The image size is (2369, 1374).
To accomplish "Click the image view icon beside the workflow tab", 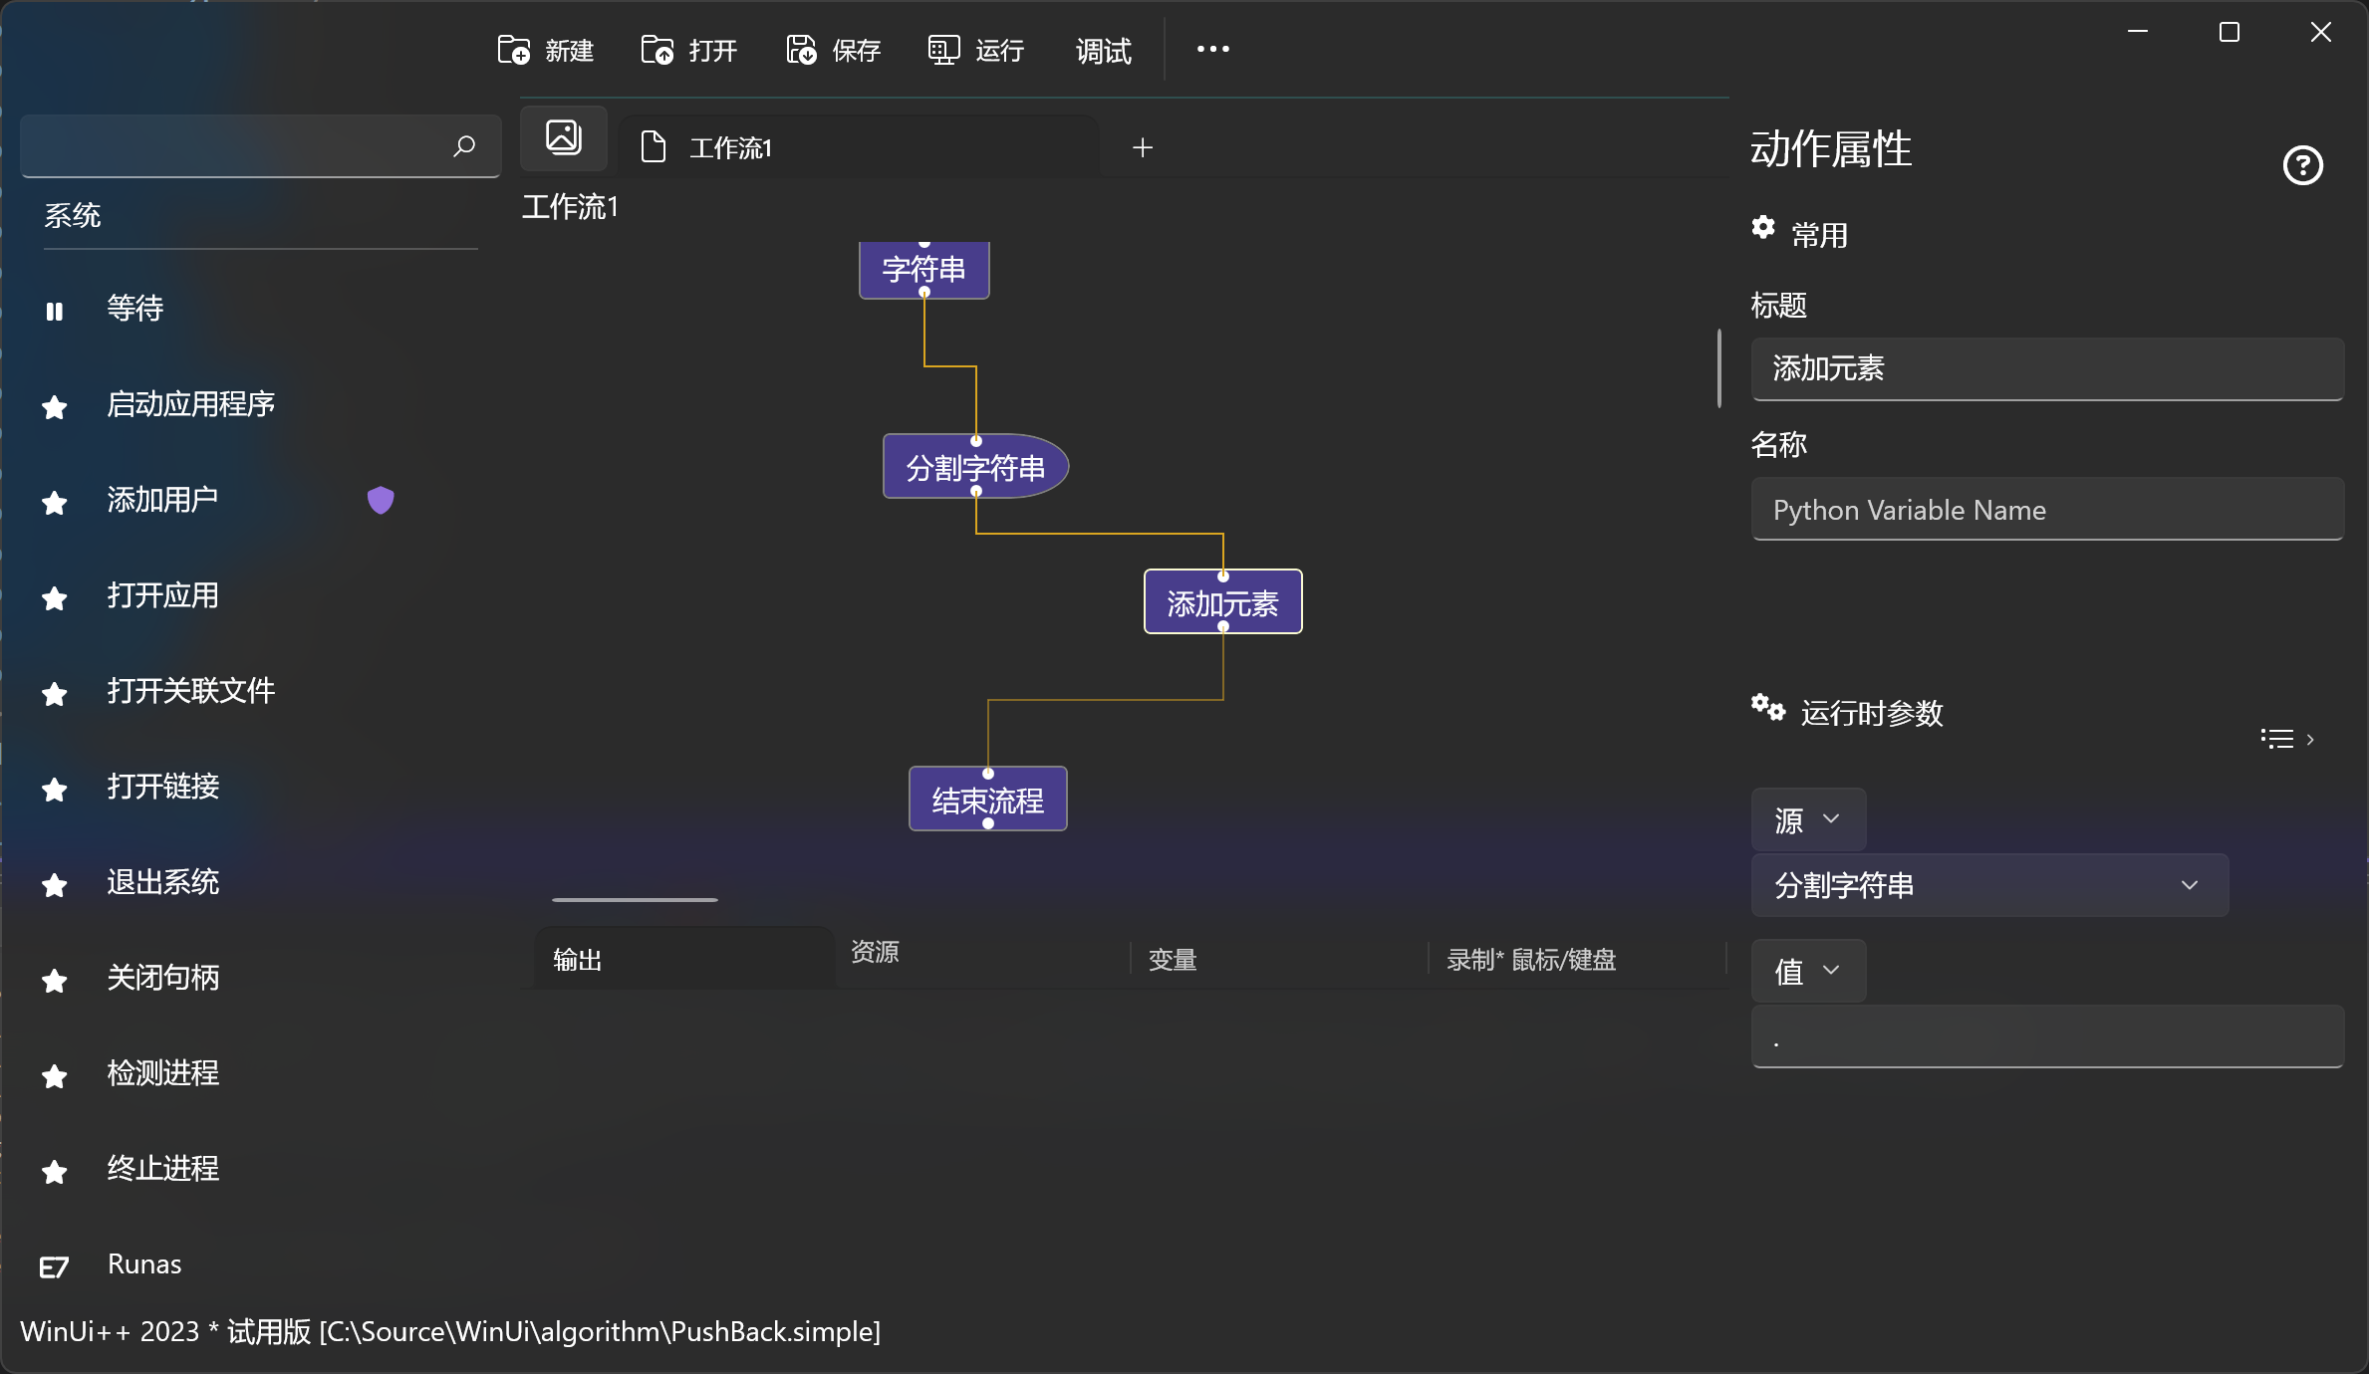I will 564,137.
